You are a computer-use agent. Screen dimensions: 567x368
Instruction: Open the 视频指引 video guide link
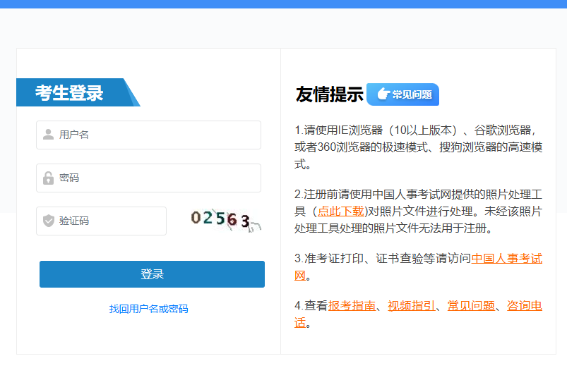(x=412, y=306)
